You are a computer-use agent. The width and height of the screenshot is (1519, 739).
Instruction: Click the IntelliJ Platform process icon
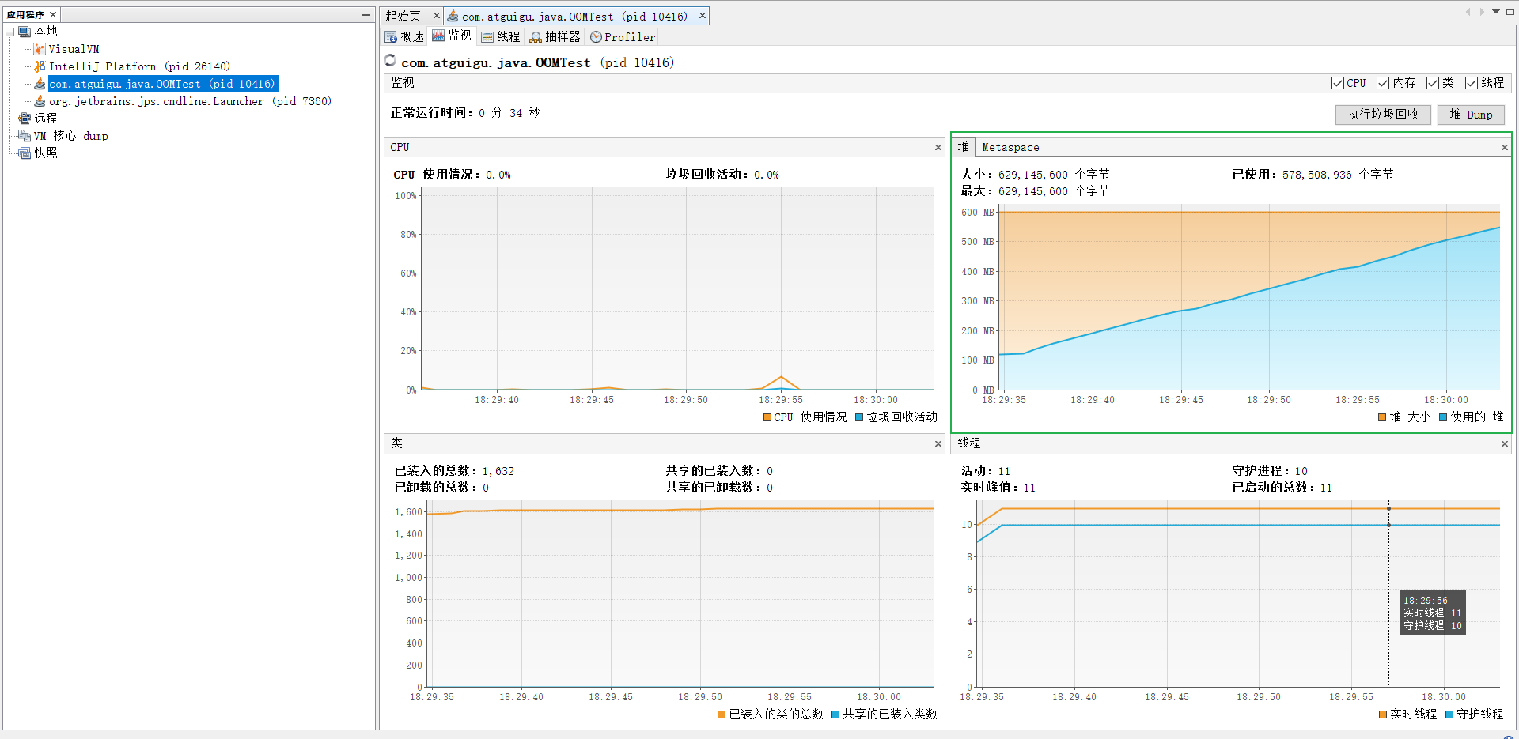40,66
